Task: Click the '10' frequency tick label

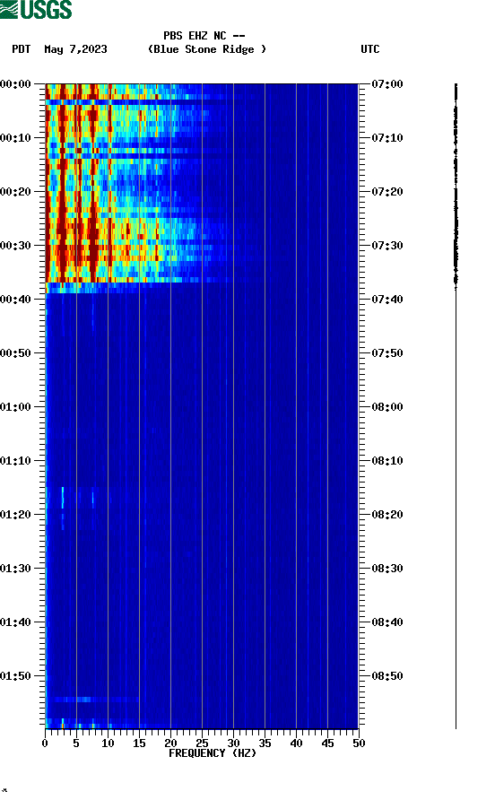Action: pos(108,743)
